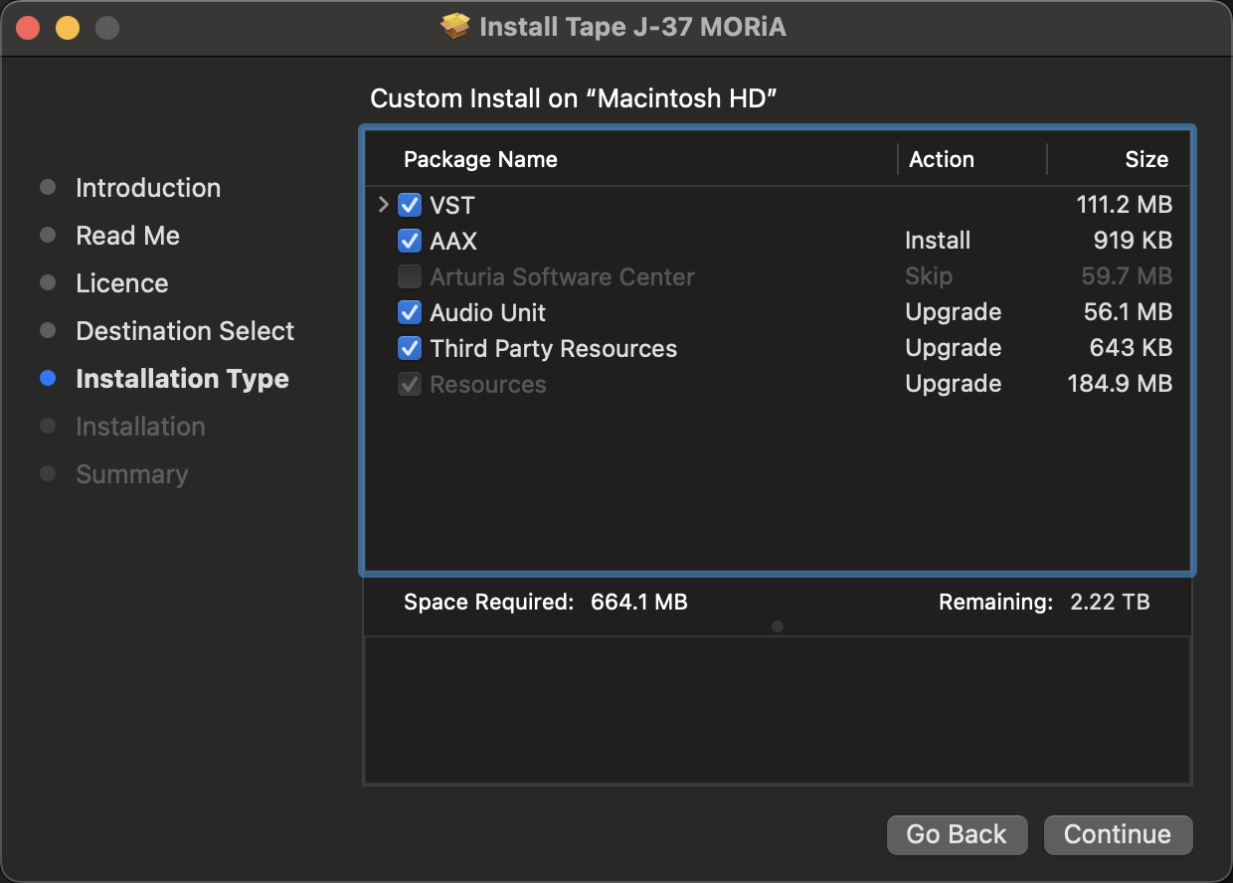Click the split pane divider handle dot

(778, 626)
